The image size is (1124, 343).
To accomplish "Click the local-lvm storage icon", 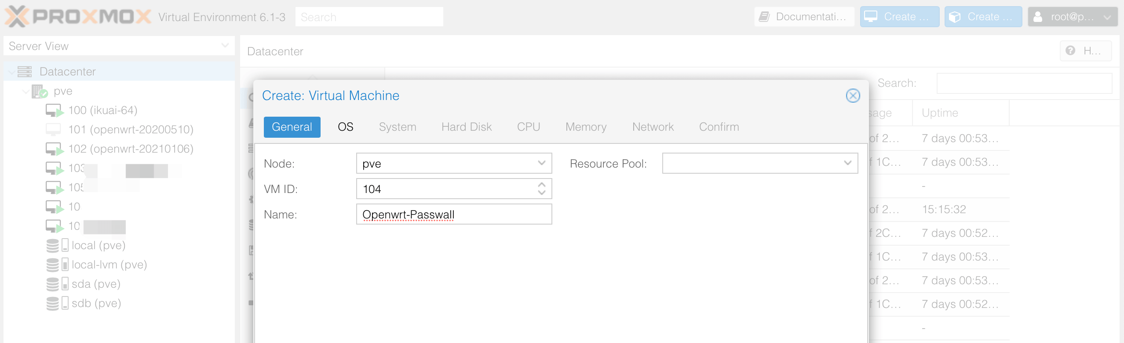I will pyautogui.click(x=57, y=264).
